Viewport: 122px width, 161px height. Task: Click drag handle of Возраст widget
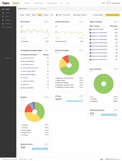(x=48, y=97)
